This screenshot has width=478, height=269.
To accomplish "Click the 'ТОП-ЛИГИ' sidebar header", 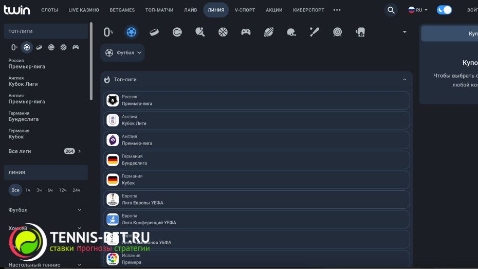I will tap(46, 31).
